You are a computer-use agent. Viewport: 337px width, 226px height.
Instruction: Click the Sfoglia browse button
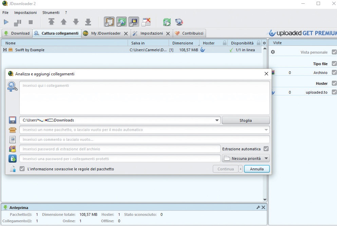[x=246, y=120]
